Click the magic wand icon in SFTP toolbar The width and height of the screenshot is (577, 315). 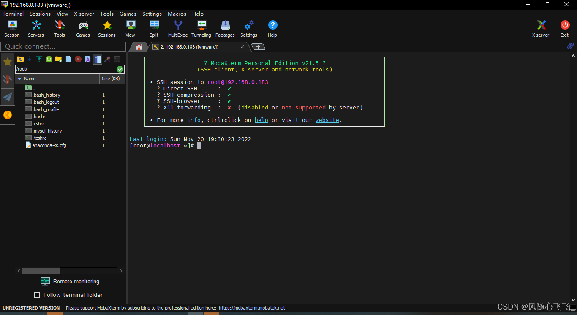click(107, 59)
